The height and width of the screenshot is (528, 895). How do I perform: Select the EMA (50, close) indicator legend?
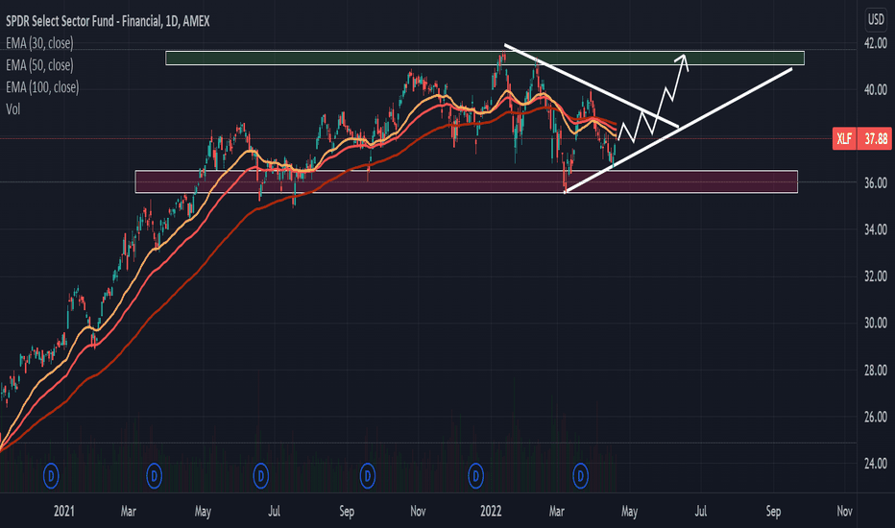tap(39, 65)
